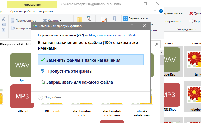Choose to decide for each file
The image size is (201, 123).
coord(79,82)
